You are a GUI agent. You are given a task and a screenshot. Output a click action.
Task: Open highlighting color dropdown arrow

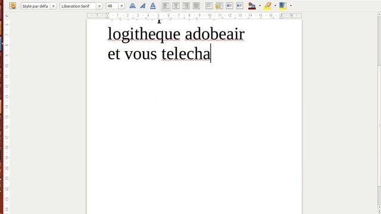(x=275, y=6)
